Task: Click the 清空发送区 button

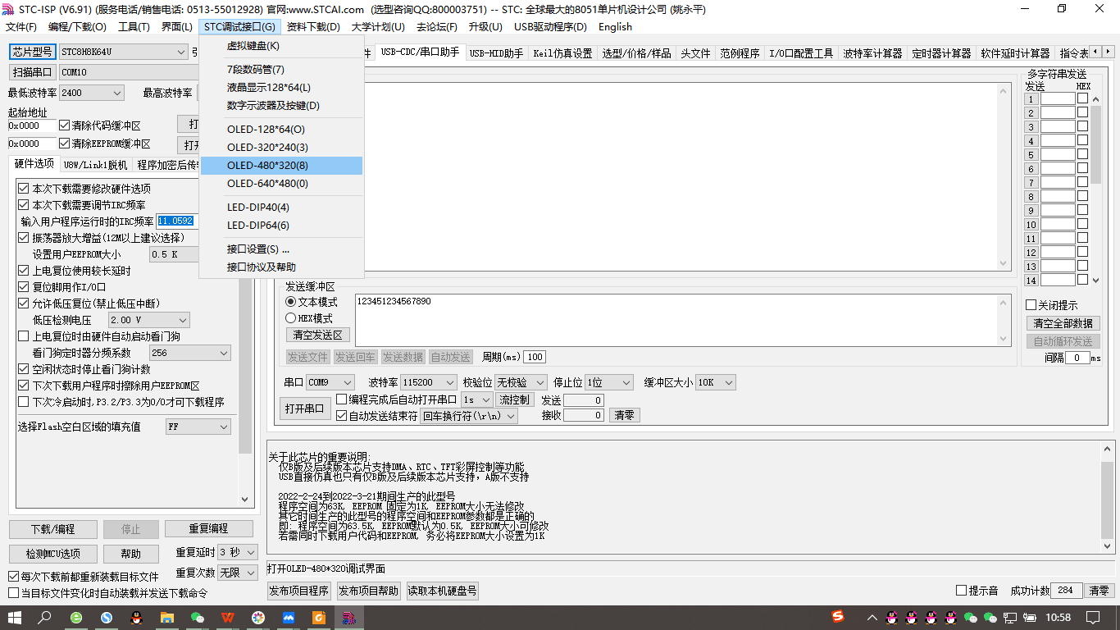Action: pos(318,335)
